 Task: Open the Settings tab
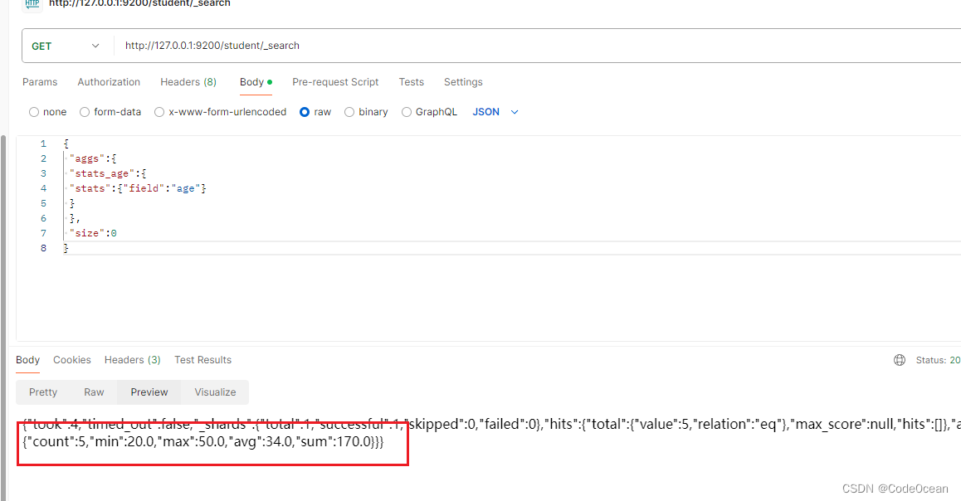[x=463, y=82]
